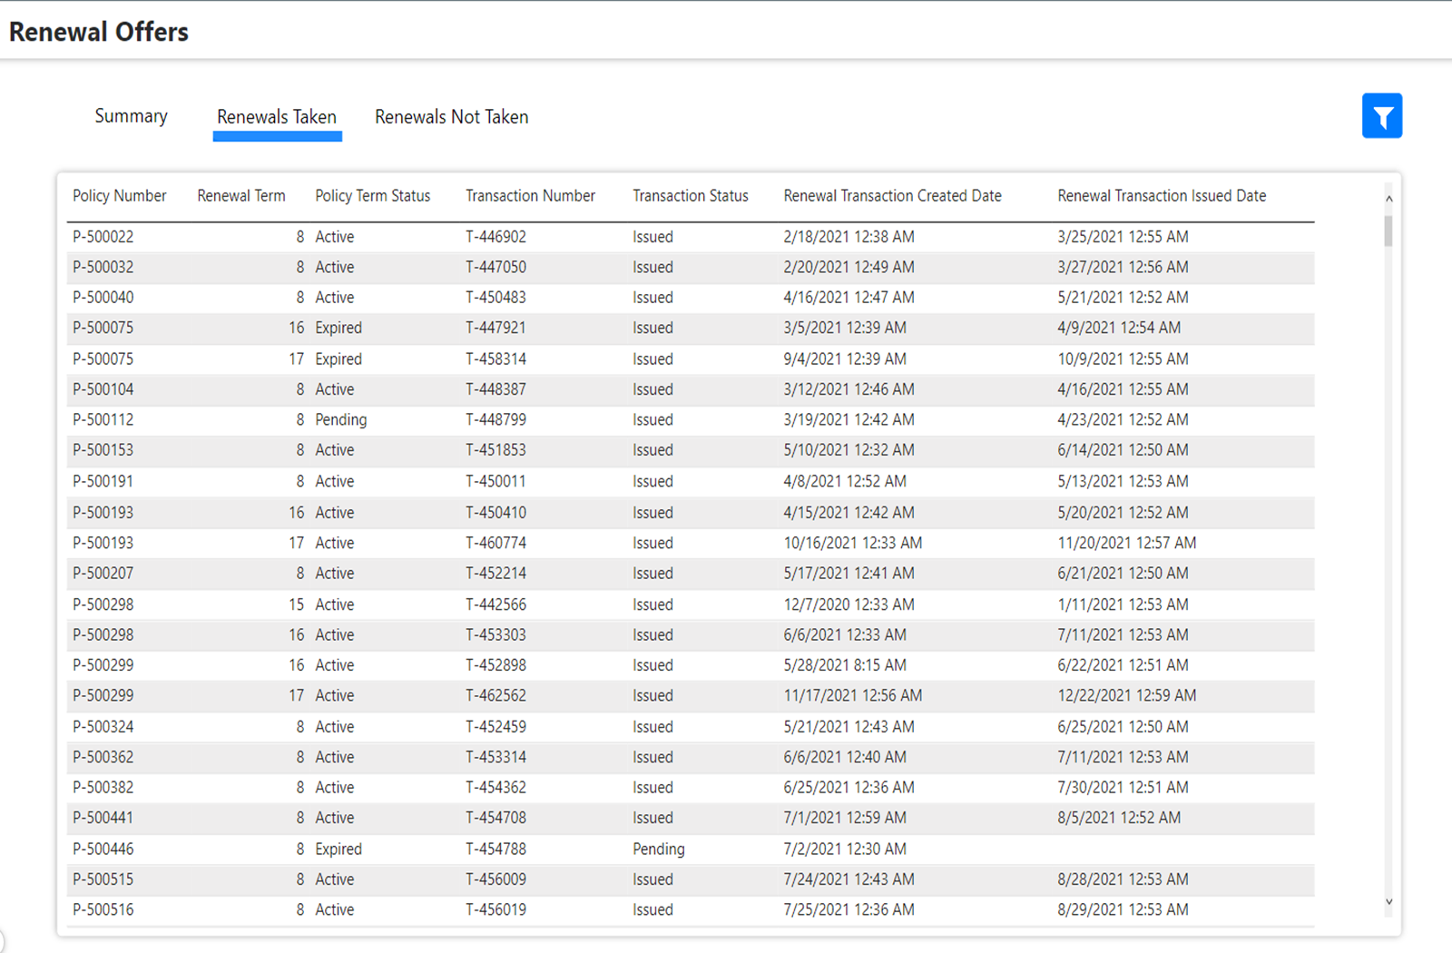Click the scroll down arrow of the table
Screen dimensions: 1452x953
tap(1388, 901)
